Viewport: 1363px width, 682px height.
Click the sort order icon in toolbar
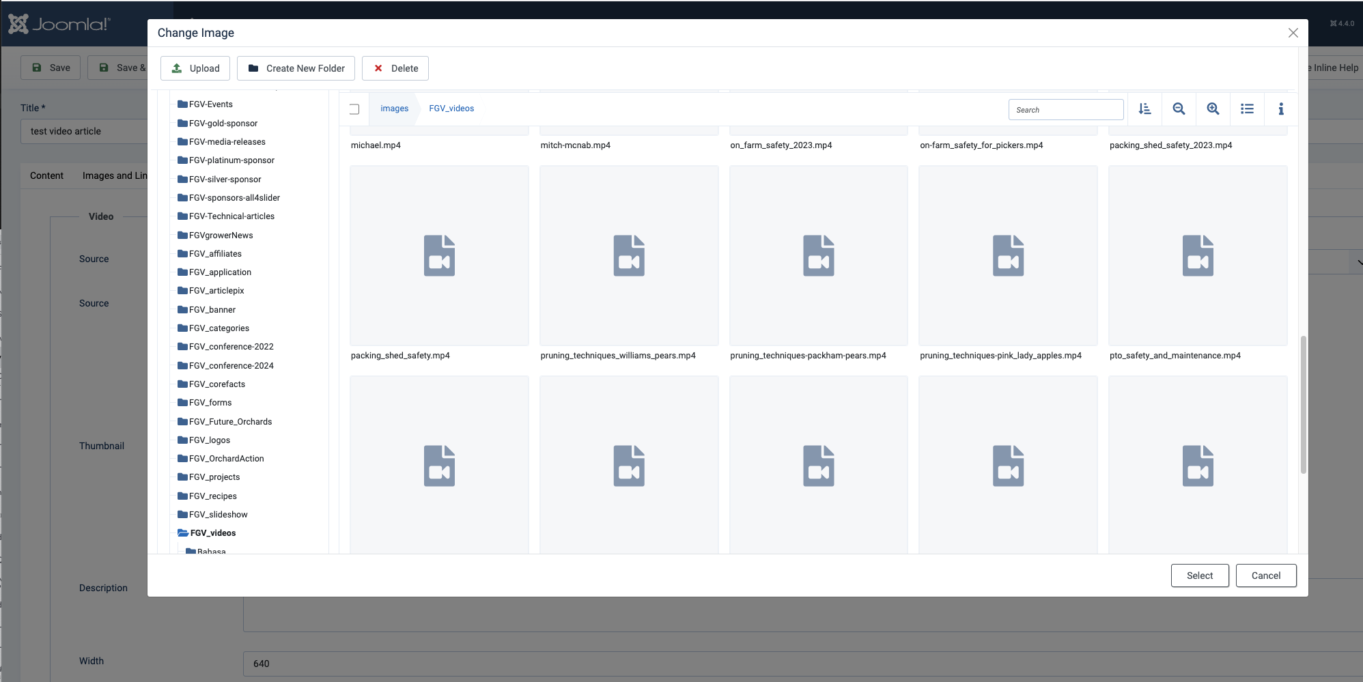click(1144, 109)
